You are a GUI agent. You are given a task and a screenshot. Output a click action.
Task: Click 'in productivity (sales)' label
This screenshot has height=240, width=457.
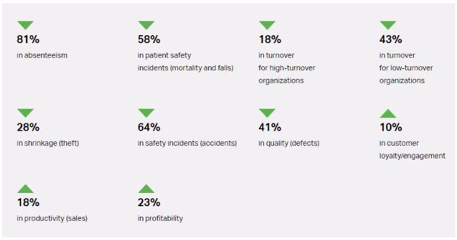pyautogui.click(x=52, y=218)
